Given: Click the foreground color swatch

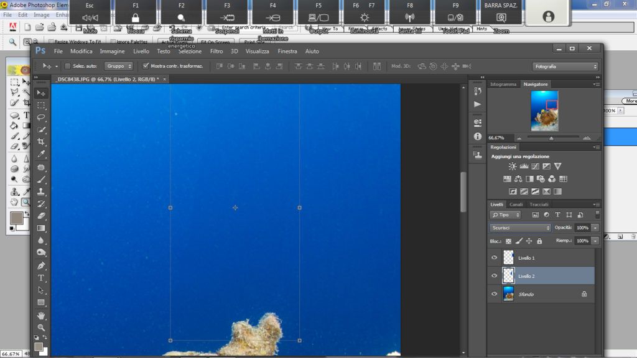Looking at the screenshot, I should pyautogui.click(x=39, y=347).
